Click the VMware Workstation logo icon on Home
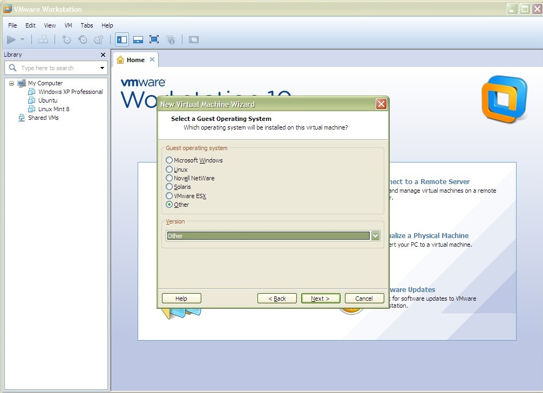This screenshot has width=543, height=393. (505, 99)
